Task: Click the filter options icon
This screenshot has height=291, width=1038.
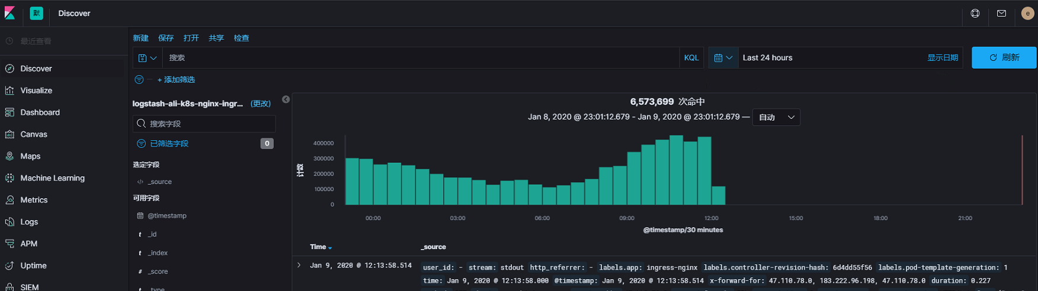Action: click(139, 79)
